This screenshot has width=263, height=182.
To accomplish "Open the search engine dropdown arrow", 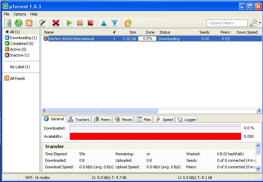I will [x=260, y=23].
